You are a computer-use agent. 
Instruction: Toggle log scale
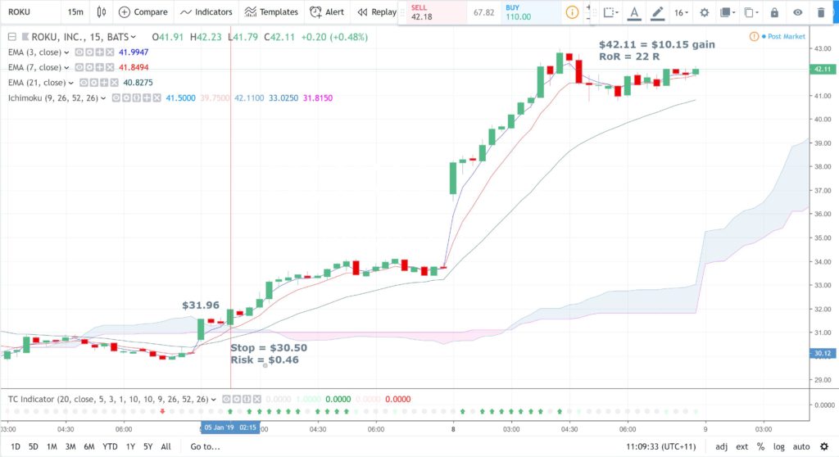pyautogui.click(x=779, y=446)
